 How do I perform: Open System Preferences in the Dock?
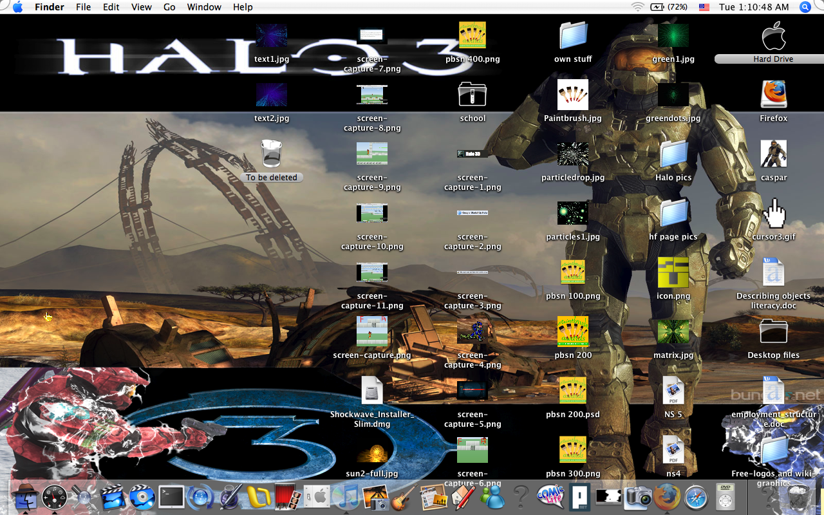click(317, 497)
